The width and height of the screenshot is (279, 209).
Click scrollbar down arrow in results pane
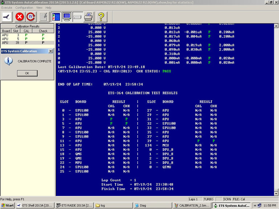pos(276,193)
